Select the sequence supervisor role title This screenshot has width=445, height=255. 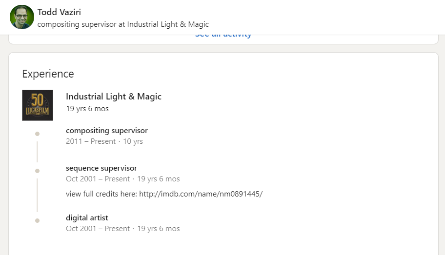(x=101, y=168)
